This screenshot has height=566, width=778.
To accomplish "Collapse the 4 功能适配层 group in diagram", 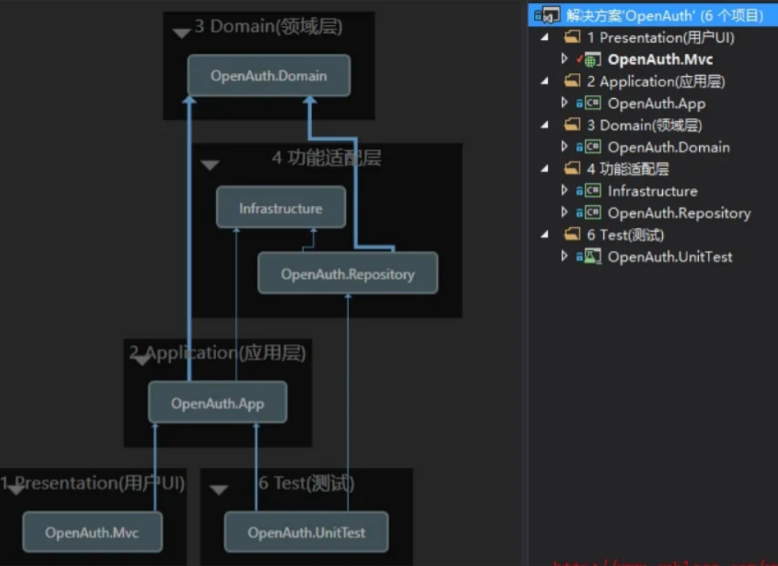I will pyautogui.click(x=210, y=165).
